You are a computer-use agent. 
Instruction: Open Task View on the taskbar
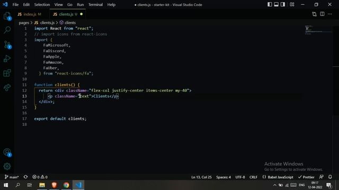[30, 185]
